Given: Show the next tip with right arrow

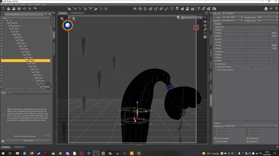Looking at the screenshot, I should [x=48, y=136].
